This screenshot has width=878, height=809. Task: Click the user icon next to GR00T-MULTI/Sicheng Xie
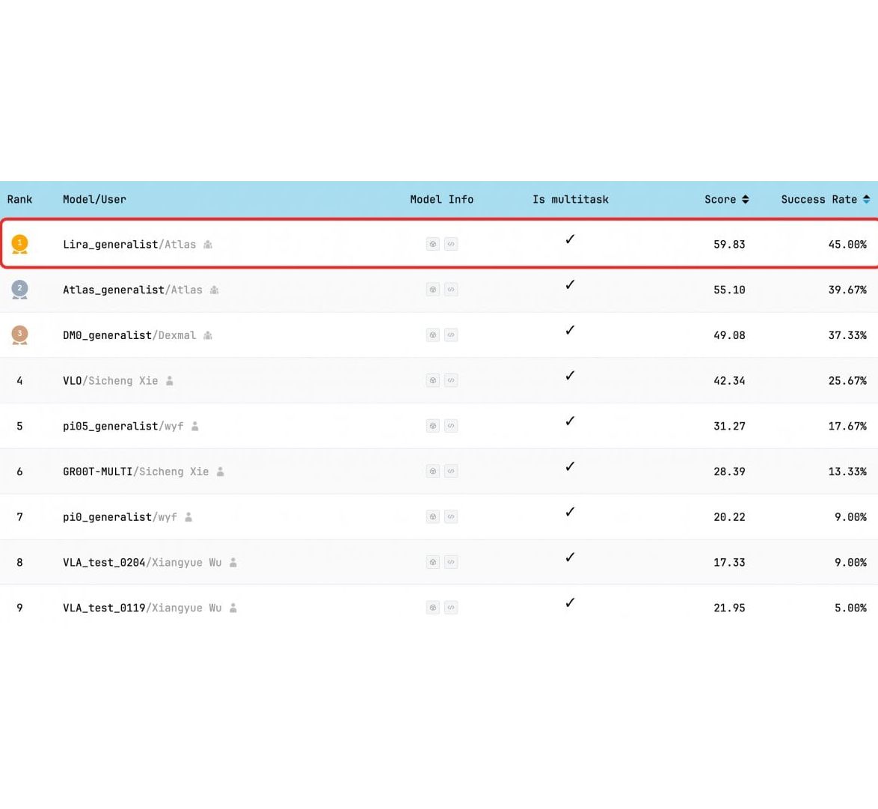pos(220,471)
